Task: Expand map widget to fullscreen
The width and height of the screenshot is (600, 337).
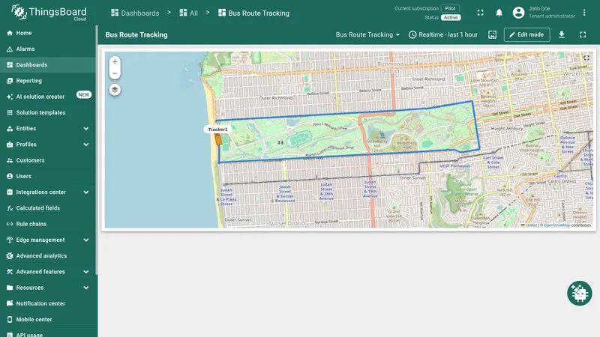Action: [x=586, y=58]
